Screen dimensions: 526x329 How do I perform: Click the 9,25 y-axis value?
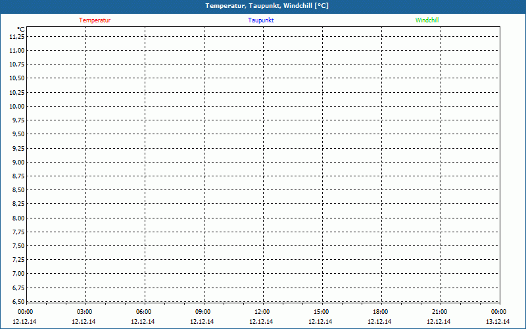18,148
